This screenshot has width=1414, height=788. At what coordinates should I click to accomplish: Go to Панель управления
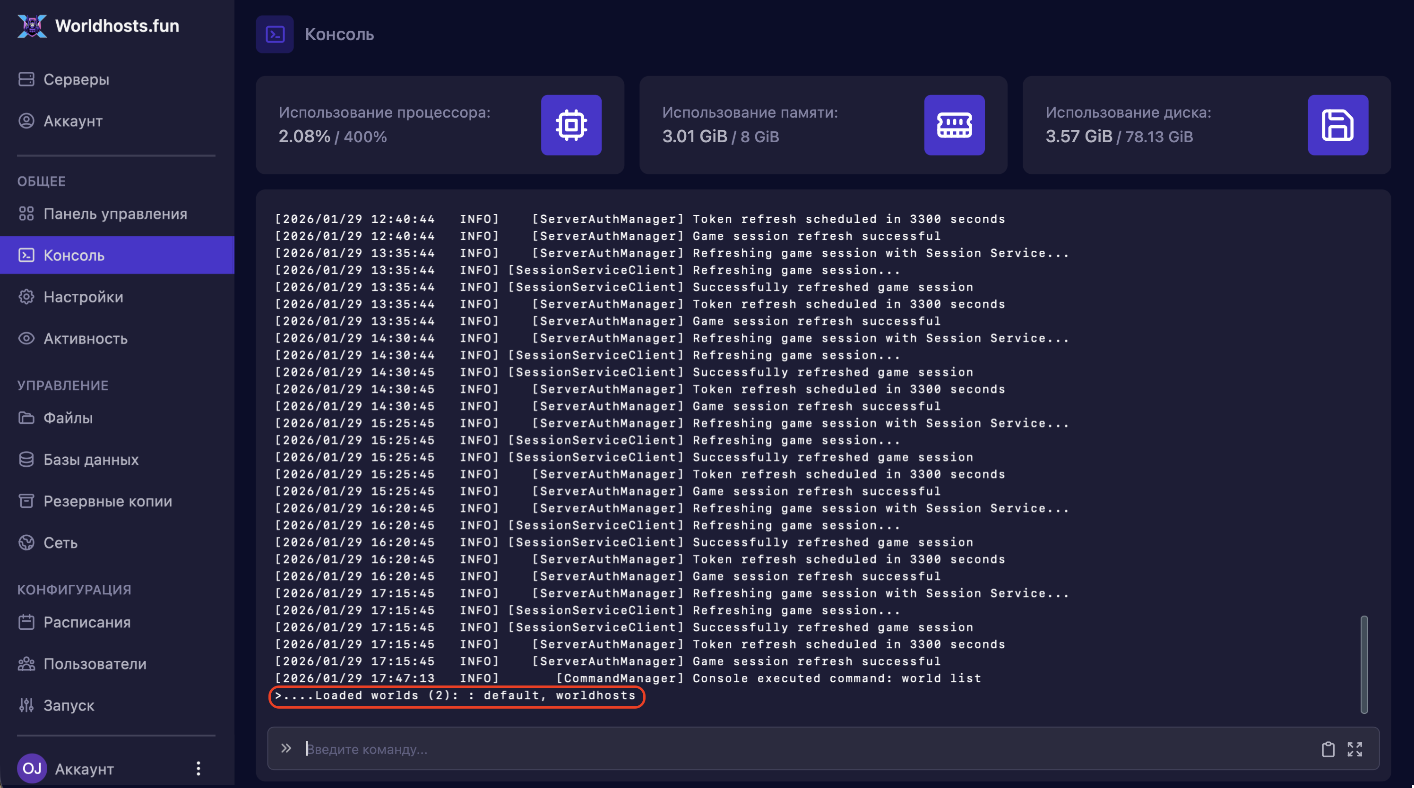click(x=115, y=214)
